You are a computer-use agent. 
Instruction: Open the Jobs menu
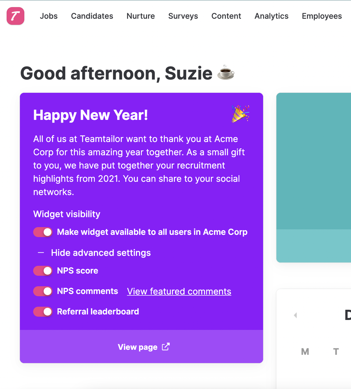coord(49,16)
